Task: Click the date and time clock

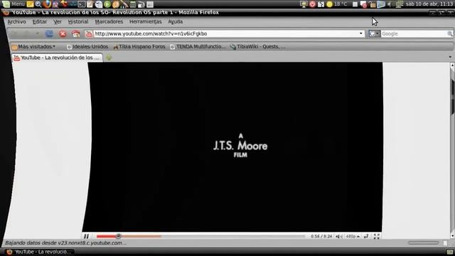Action: click(x=429, y=4)
